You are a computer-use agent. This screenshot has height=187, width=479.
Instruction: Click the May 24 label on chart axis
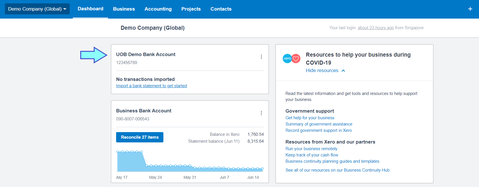[155, 177]
